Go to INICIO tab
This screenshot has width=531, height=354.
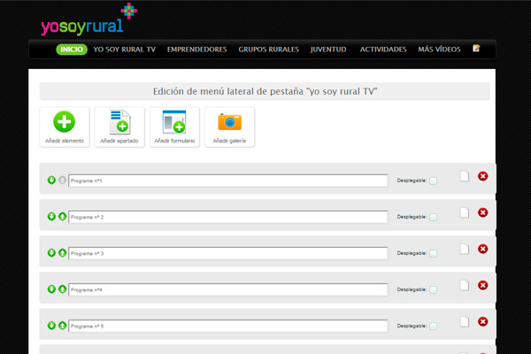point(72,50)
